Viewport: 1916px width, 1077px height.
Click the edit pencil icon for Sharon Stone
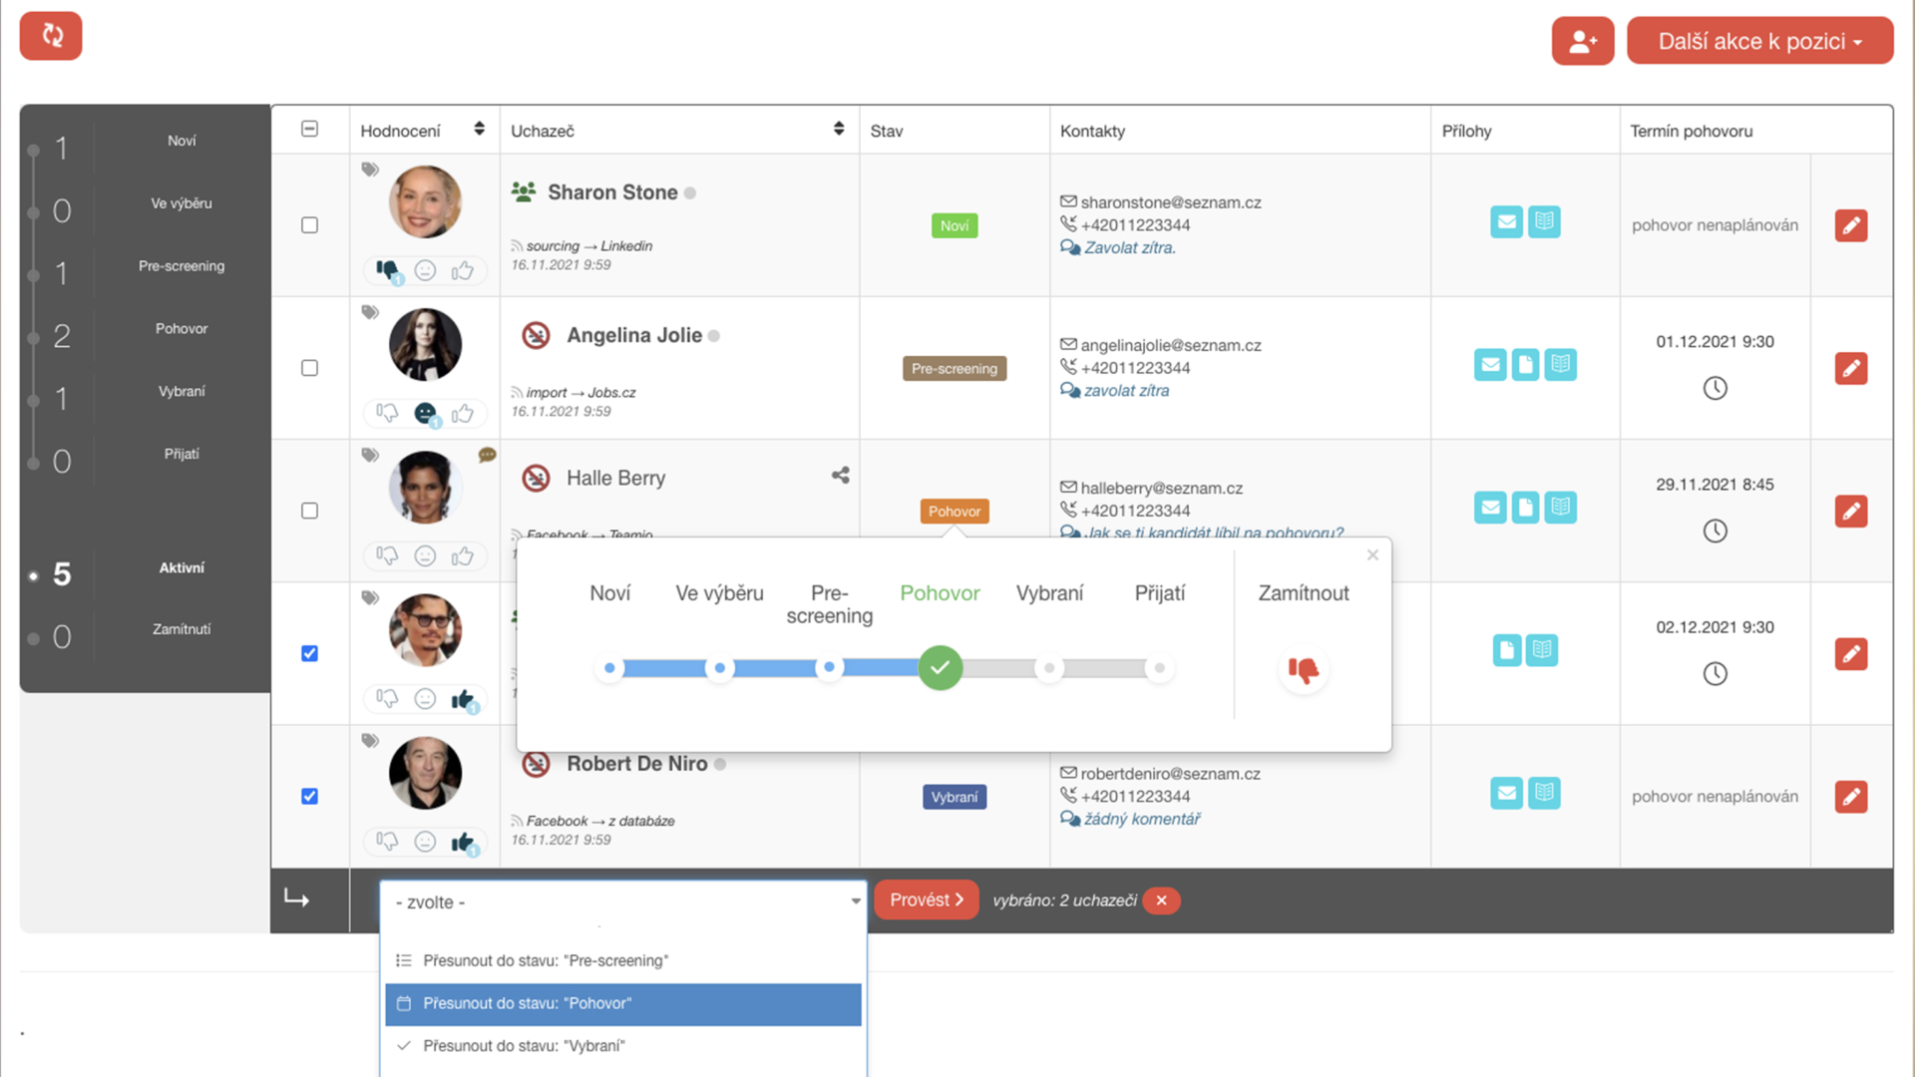tap(1851, 223)
